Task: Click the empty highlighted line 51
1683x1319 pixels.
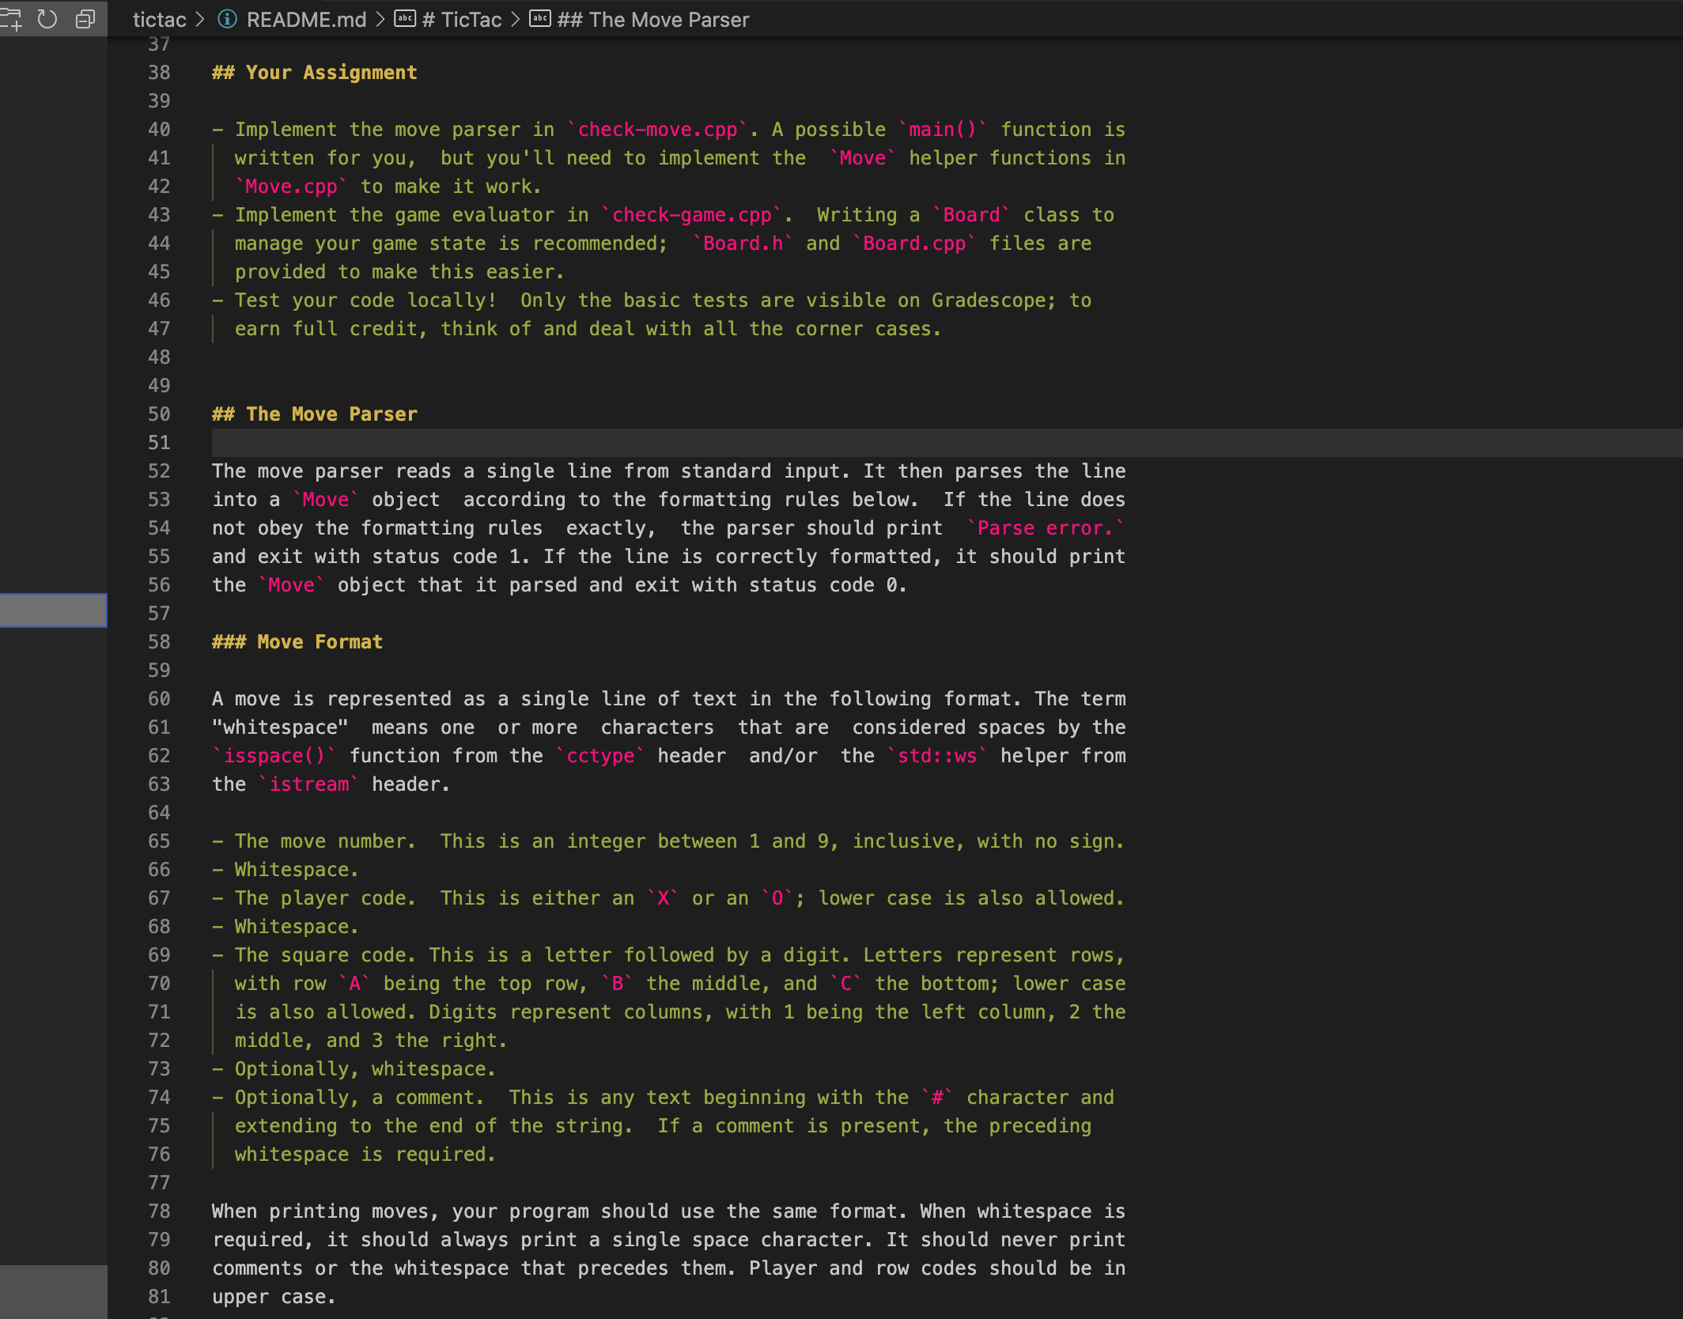Action: point(633,443)
